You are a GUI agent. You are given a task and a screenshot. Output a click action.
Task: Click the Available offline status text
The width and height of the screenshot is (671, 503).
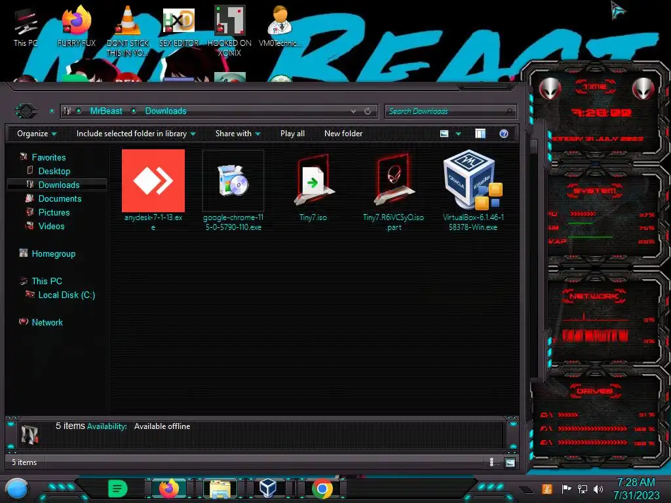pyautogui.click(x=163, y=426)
